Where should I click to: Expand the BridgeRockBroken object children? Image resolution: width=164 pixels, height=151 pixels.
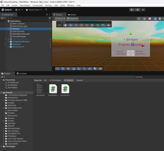(8, 42)
